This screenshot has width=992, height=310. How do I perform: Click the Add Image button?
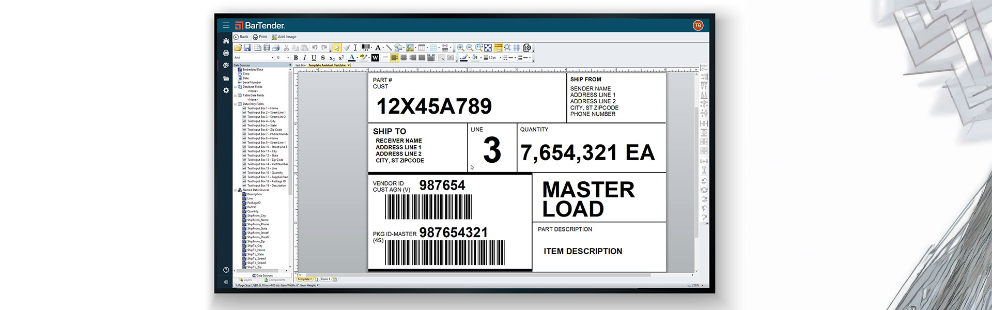tap(284, 37)
